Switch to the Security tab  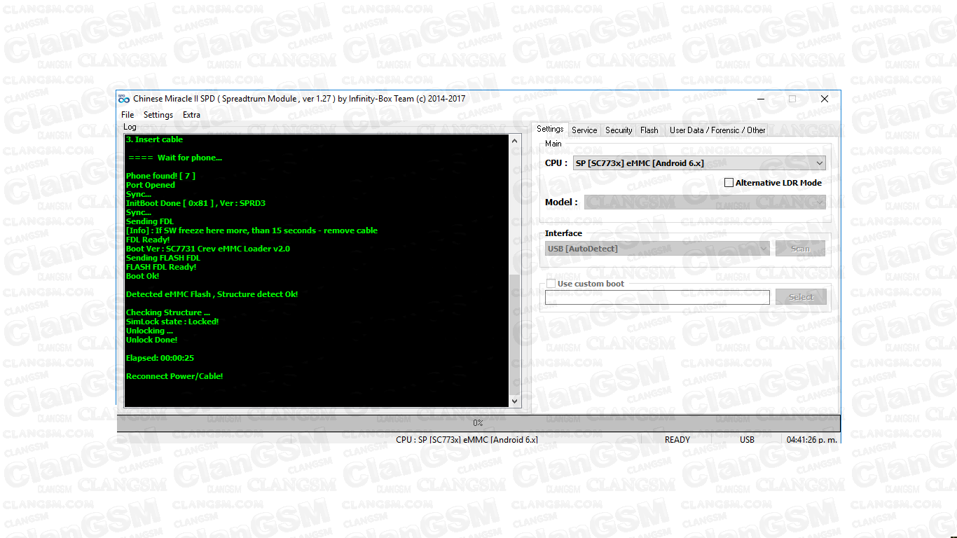pyautogui.click(x=619, y=130)
